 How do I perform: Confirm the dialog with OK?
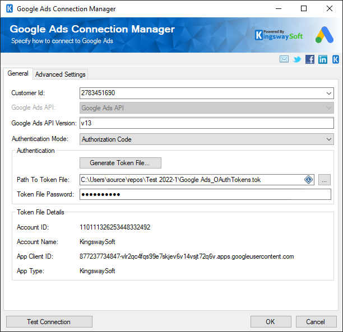tap(271, 322)
